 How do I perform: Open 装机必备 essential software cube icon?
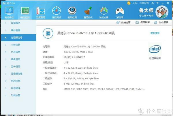click(x=104, y=12)
